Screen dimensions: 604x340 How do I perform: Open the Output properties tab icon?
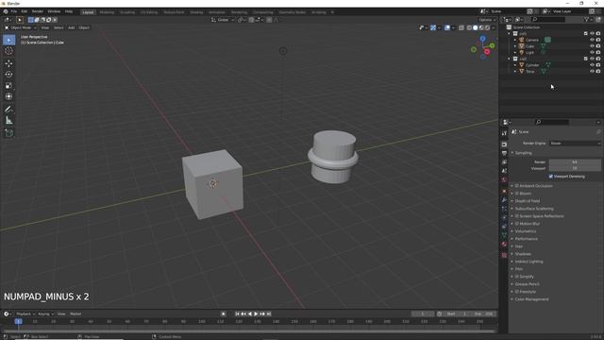[504, 153]
